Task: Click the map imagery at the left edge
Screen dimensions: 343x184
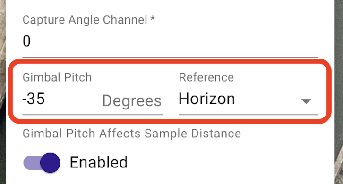Action: [x=3, y=92]
